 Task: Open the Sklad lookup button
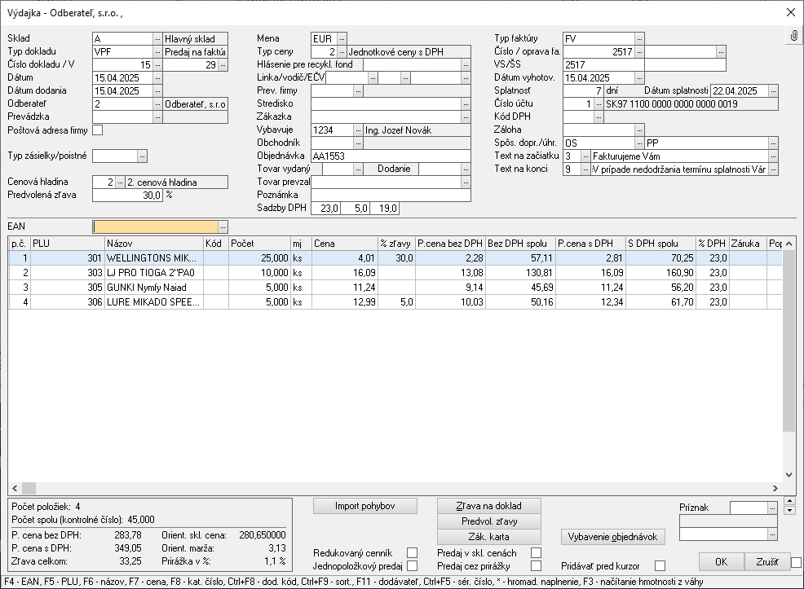(157, 38)
